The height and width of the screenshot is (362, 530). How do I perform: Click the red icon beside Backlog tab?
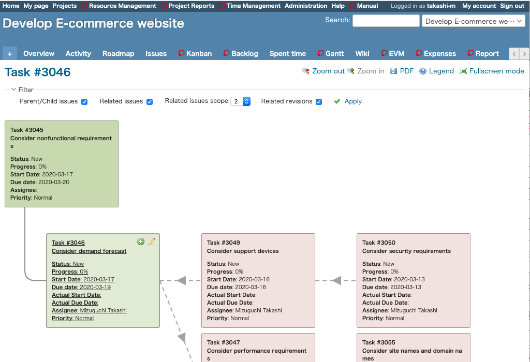coord(227,53)
